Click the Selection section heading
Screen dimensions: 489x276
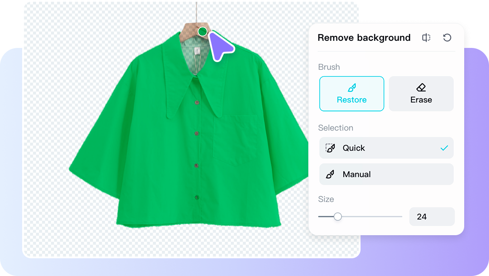336,128
